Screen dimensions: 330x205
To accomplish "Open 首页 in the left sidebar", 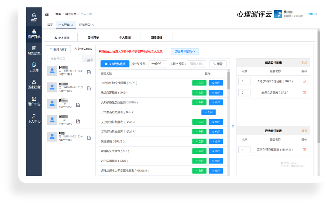I will point(34,17).
